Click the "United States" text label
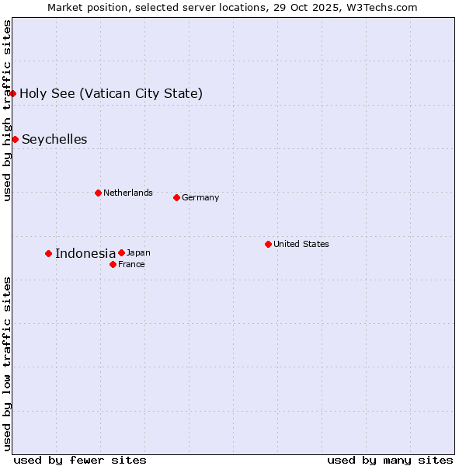This screenshot has width=466, height=466. point(301,244)
